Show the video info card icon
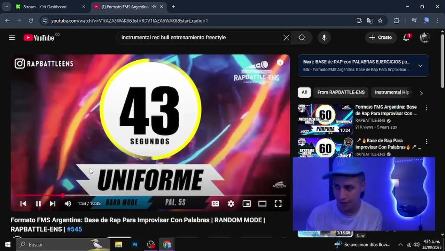 [280, 62]
